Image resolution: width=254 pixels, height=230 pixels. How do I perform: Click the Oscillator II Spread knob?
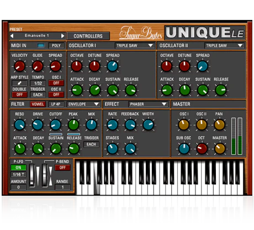tap(203, 66)
